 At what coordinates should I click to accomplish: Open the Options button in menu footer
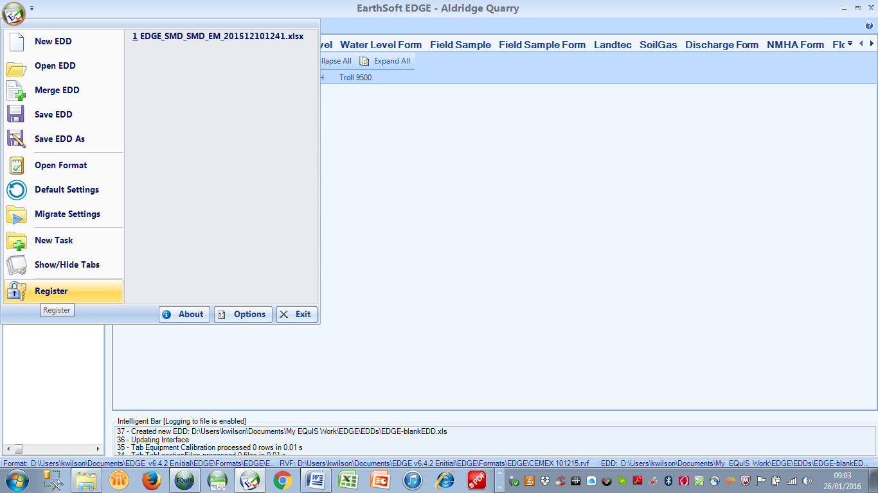click(x=243, y=315)
